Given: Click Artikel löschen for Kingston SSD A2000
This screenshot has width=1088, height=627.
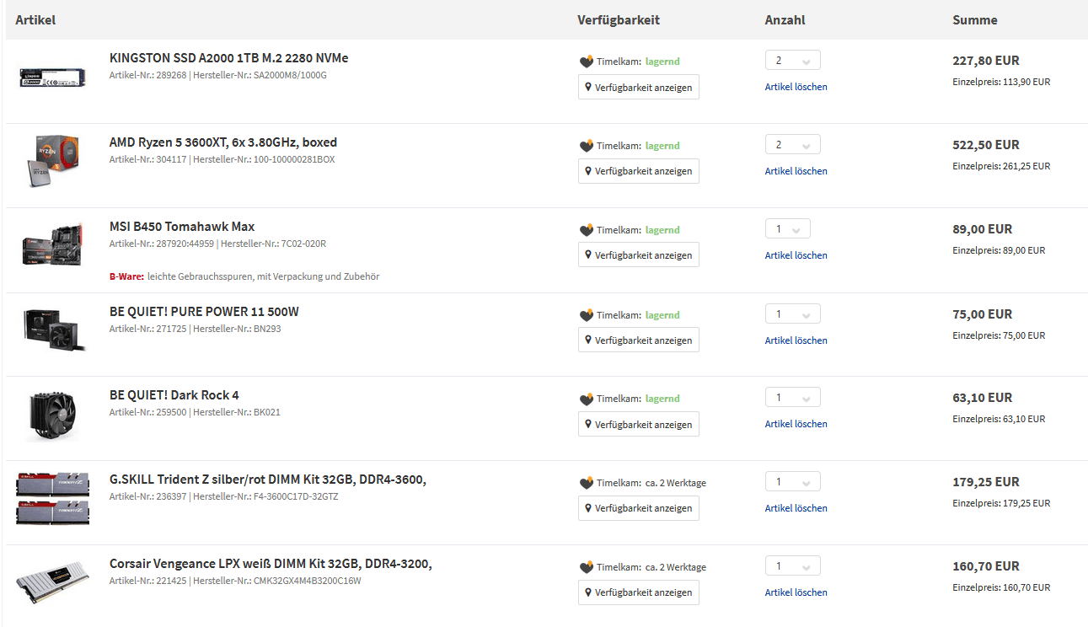Looking at the screenshot, I should click(796, 87).
